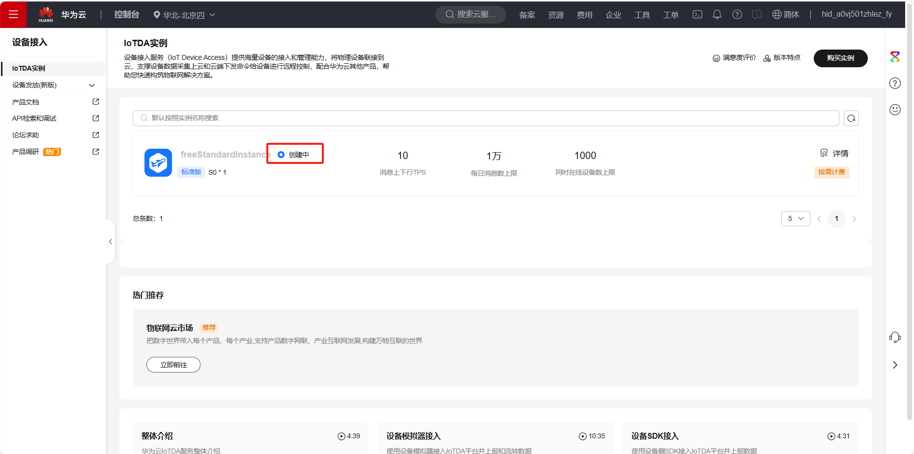Open the 费用 menu
914x454 pixels.
tap(584, 15)
